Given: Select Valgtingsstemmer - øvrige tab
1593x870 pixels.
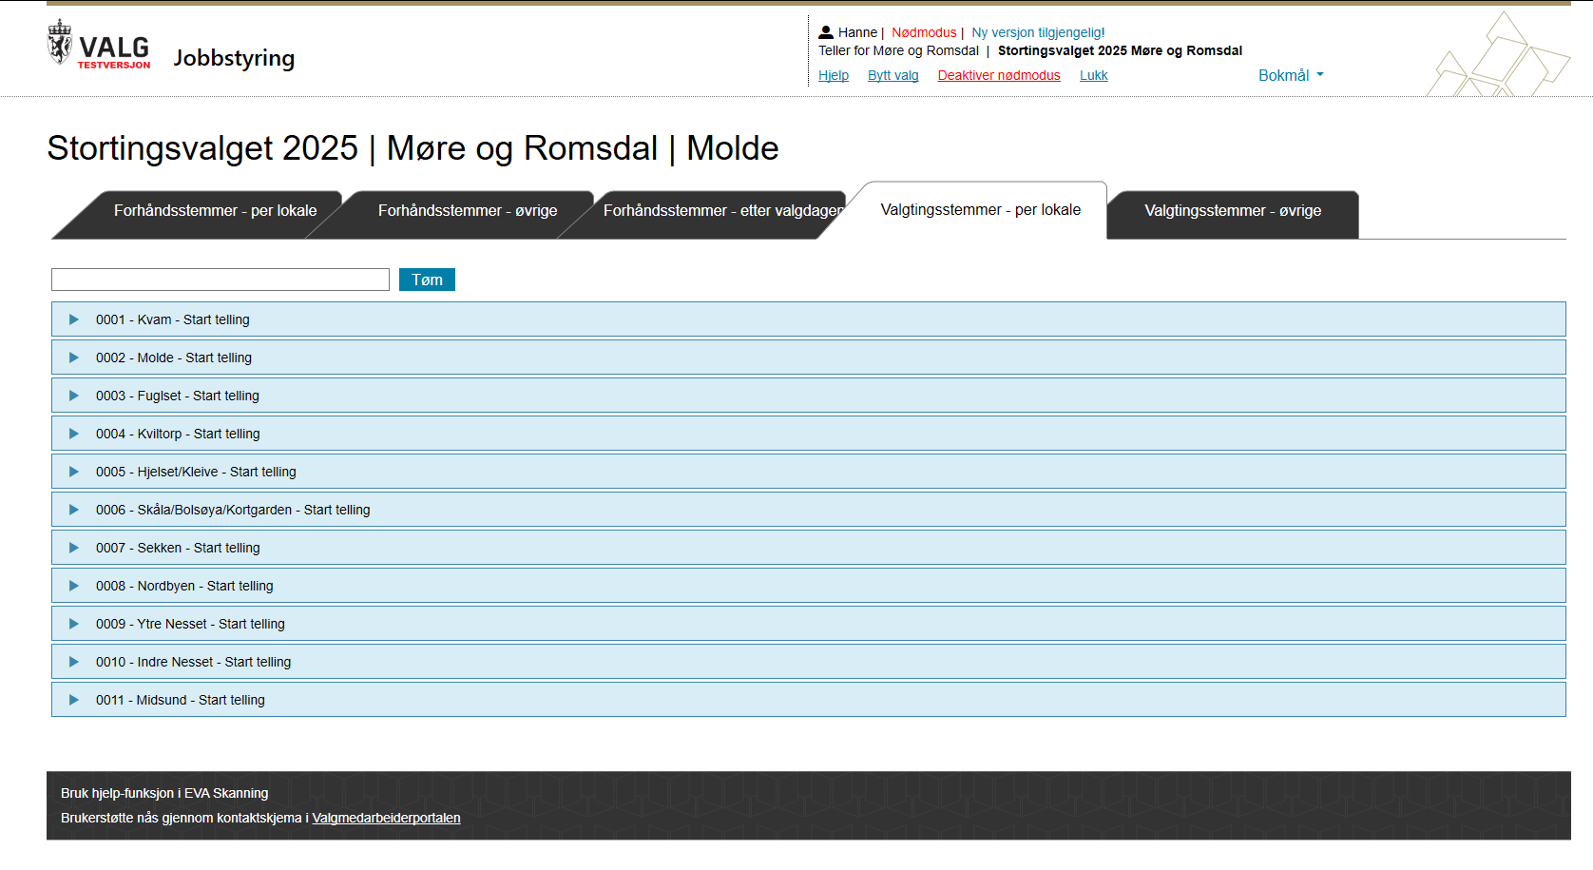Looking at the screenshot, I should pos(1232,211).
